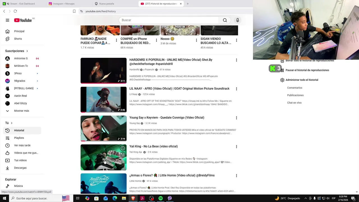Open options menu for Yaii King video
359x202 pixels.
click(236, 147)
